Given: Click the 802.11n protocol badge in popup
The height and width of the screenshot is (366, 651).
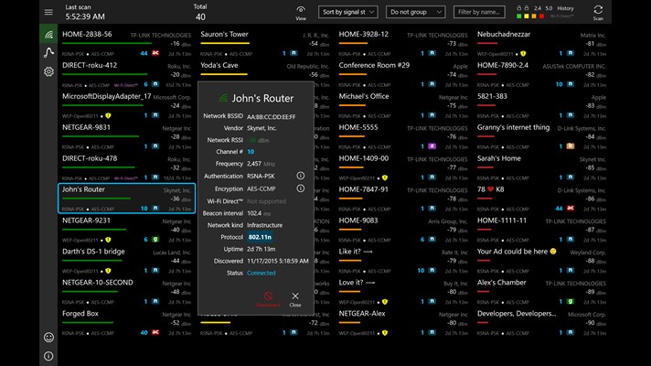Looking at the screenshot, I should click(x=261, y=237).
